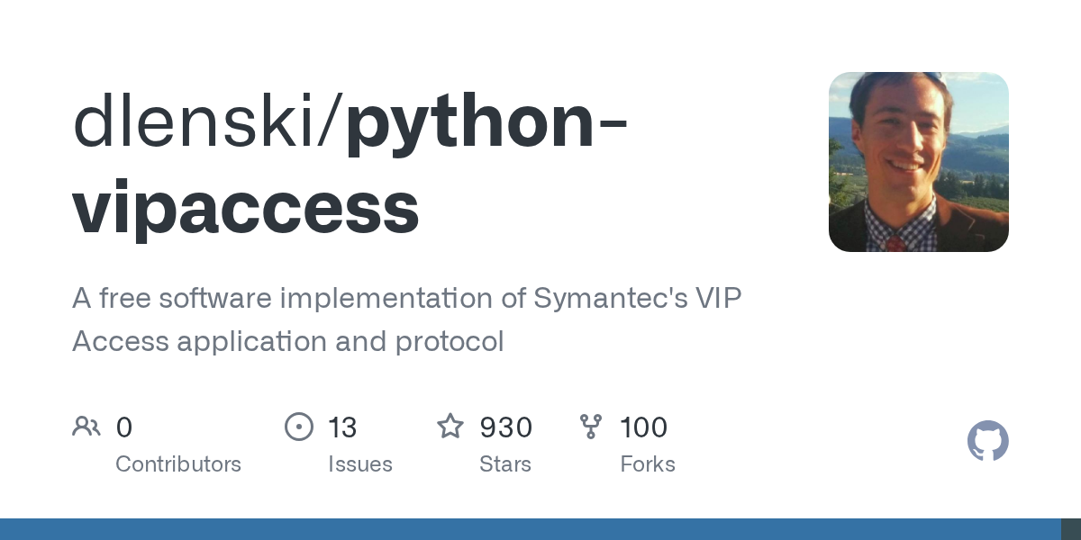Click the blue language bar

point(530,529)
